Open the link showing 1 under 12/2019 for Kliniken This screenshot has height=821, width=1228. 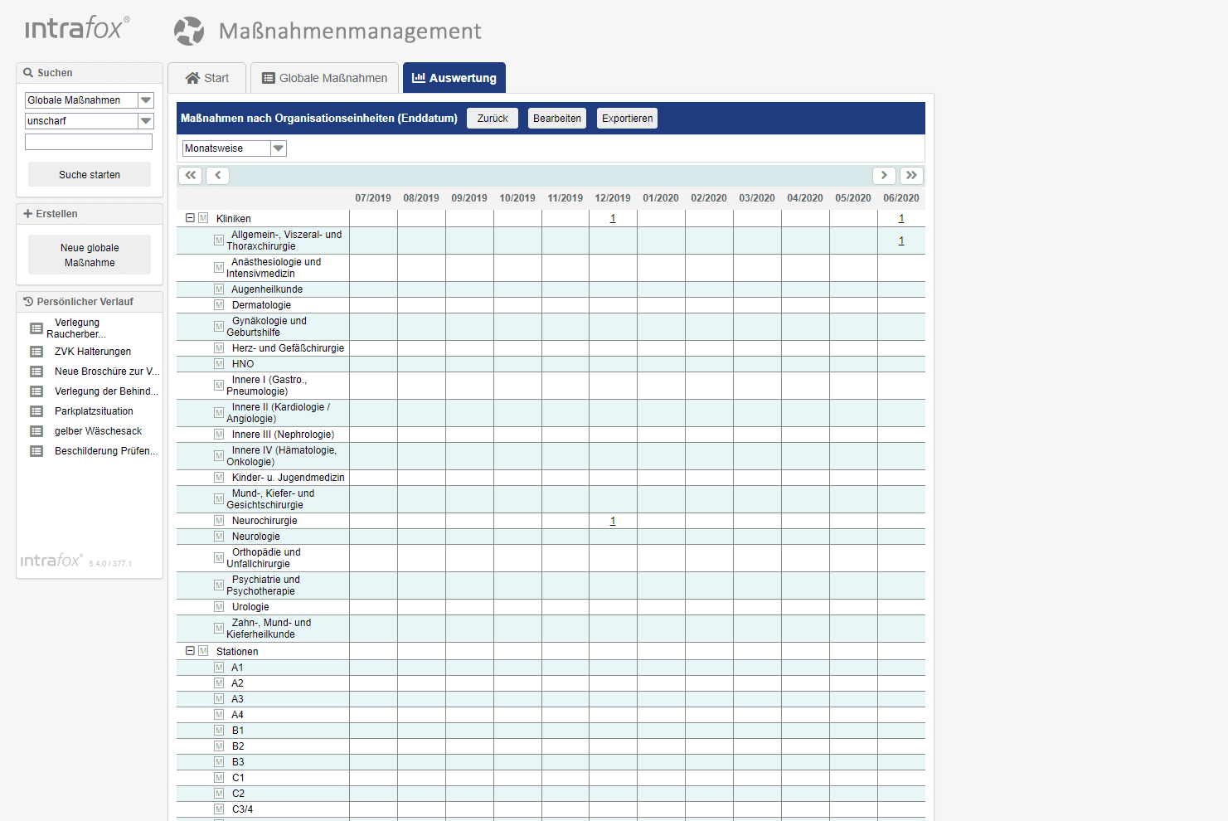click(613, 217)
